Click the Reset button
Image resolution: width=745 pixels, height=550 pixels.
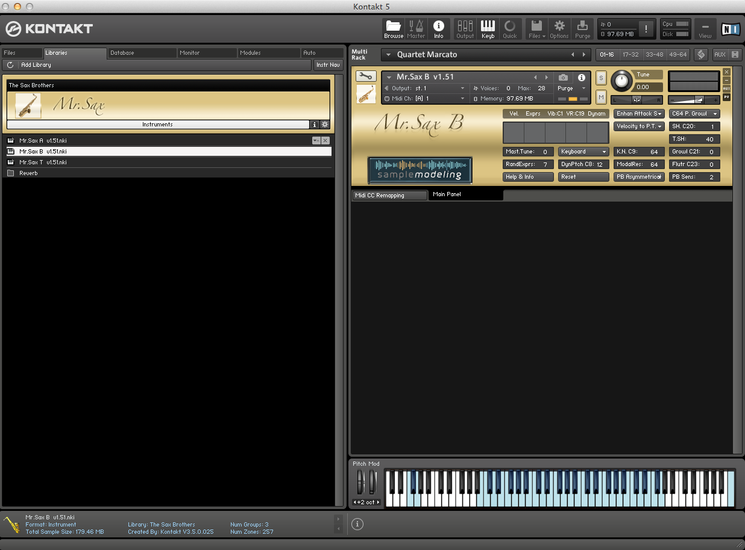point(584,177)
